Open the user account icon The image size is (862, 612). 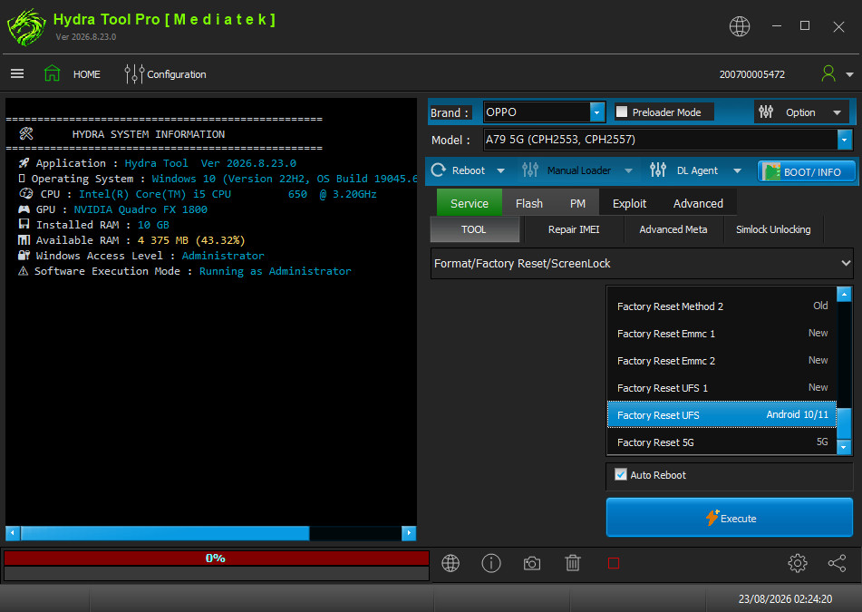[828, 73]
